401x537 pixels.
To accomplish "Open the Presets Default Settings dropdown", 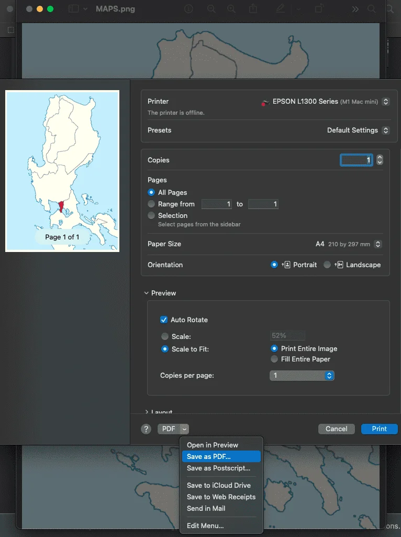I will click(x=386, y=130).
